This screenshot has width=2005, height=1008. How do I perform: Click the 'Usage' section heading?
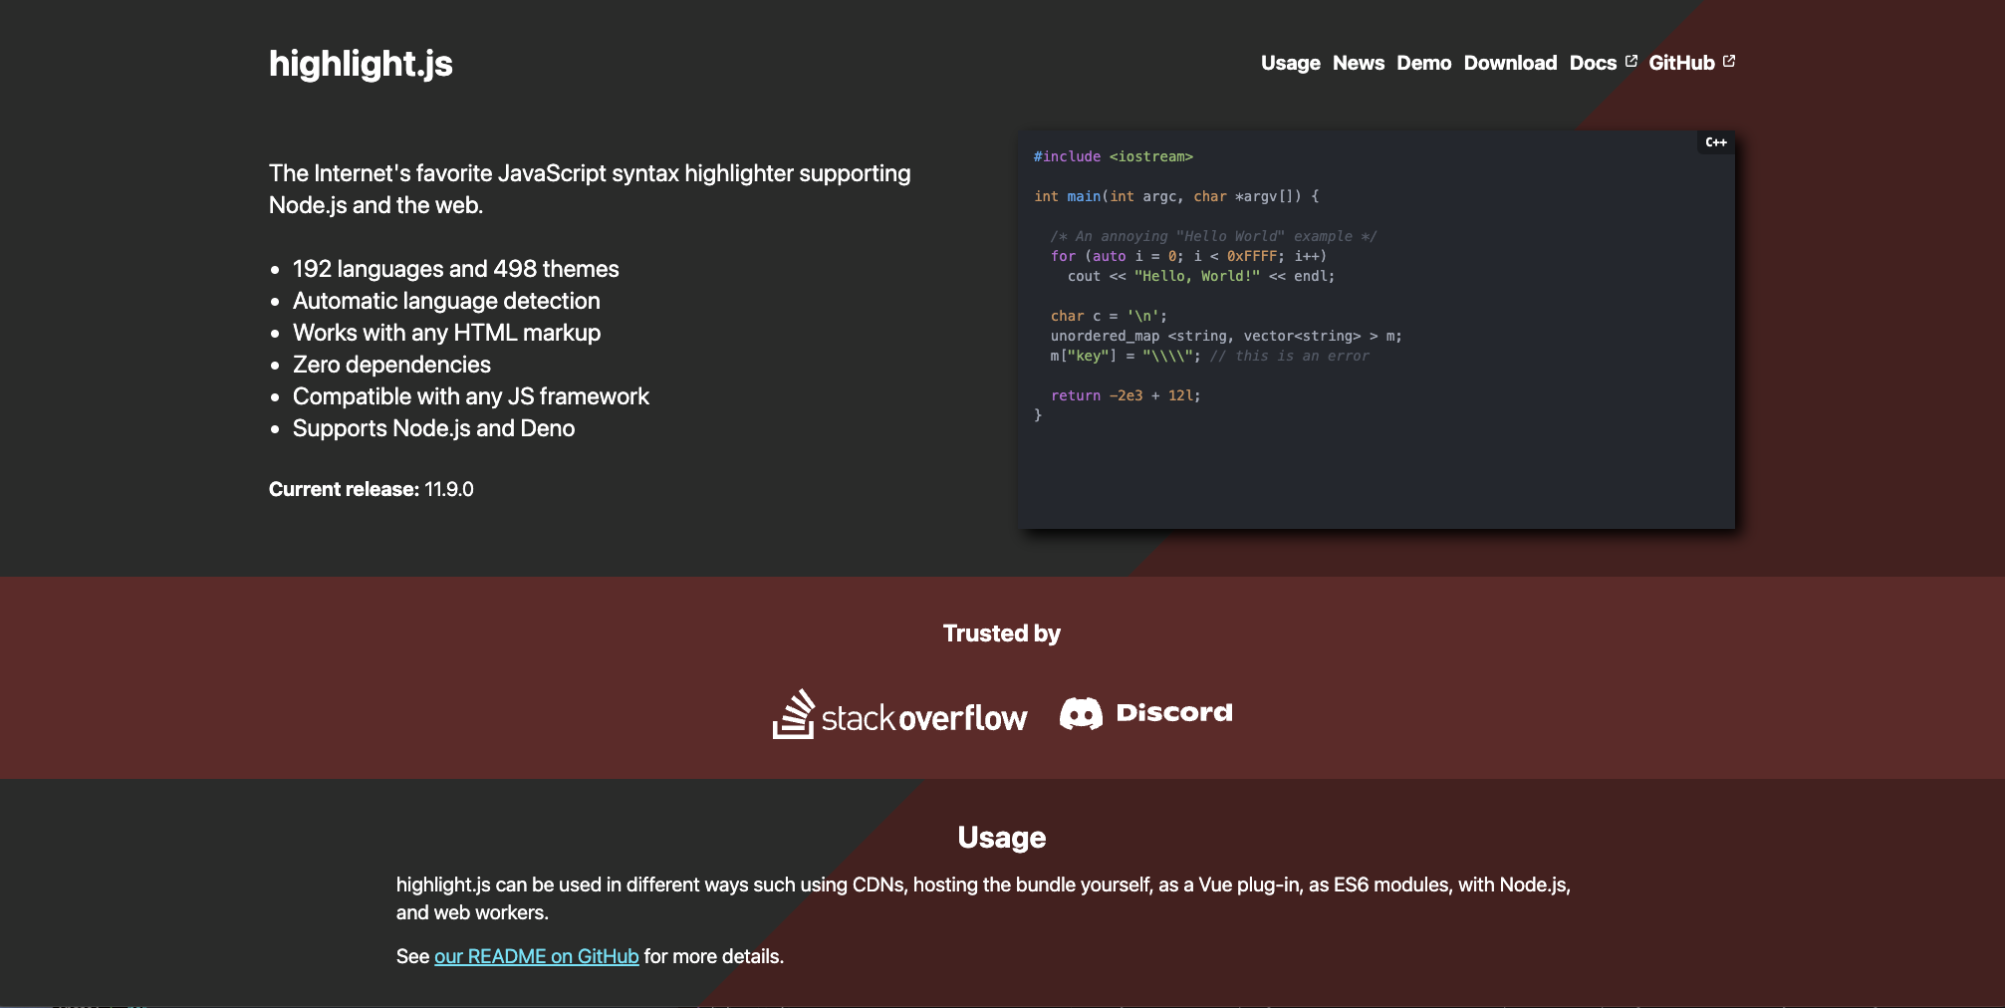click(1002, 837)
